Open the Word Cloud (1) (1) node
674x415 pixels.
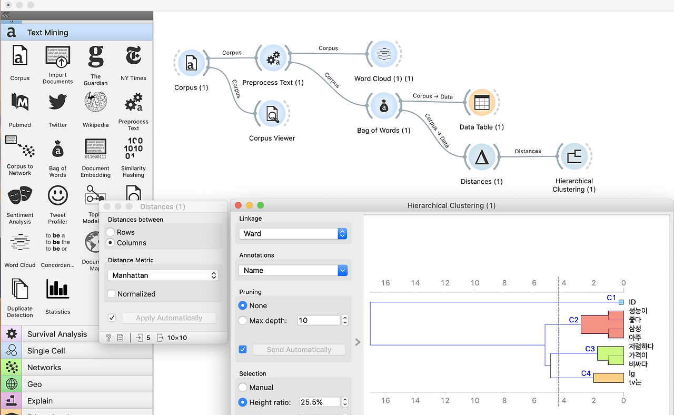[x=383, y=54]
